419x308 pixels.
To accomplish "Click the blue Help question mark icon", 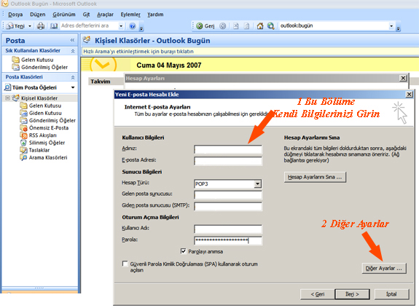I will tap(133, 26).
